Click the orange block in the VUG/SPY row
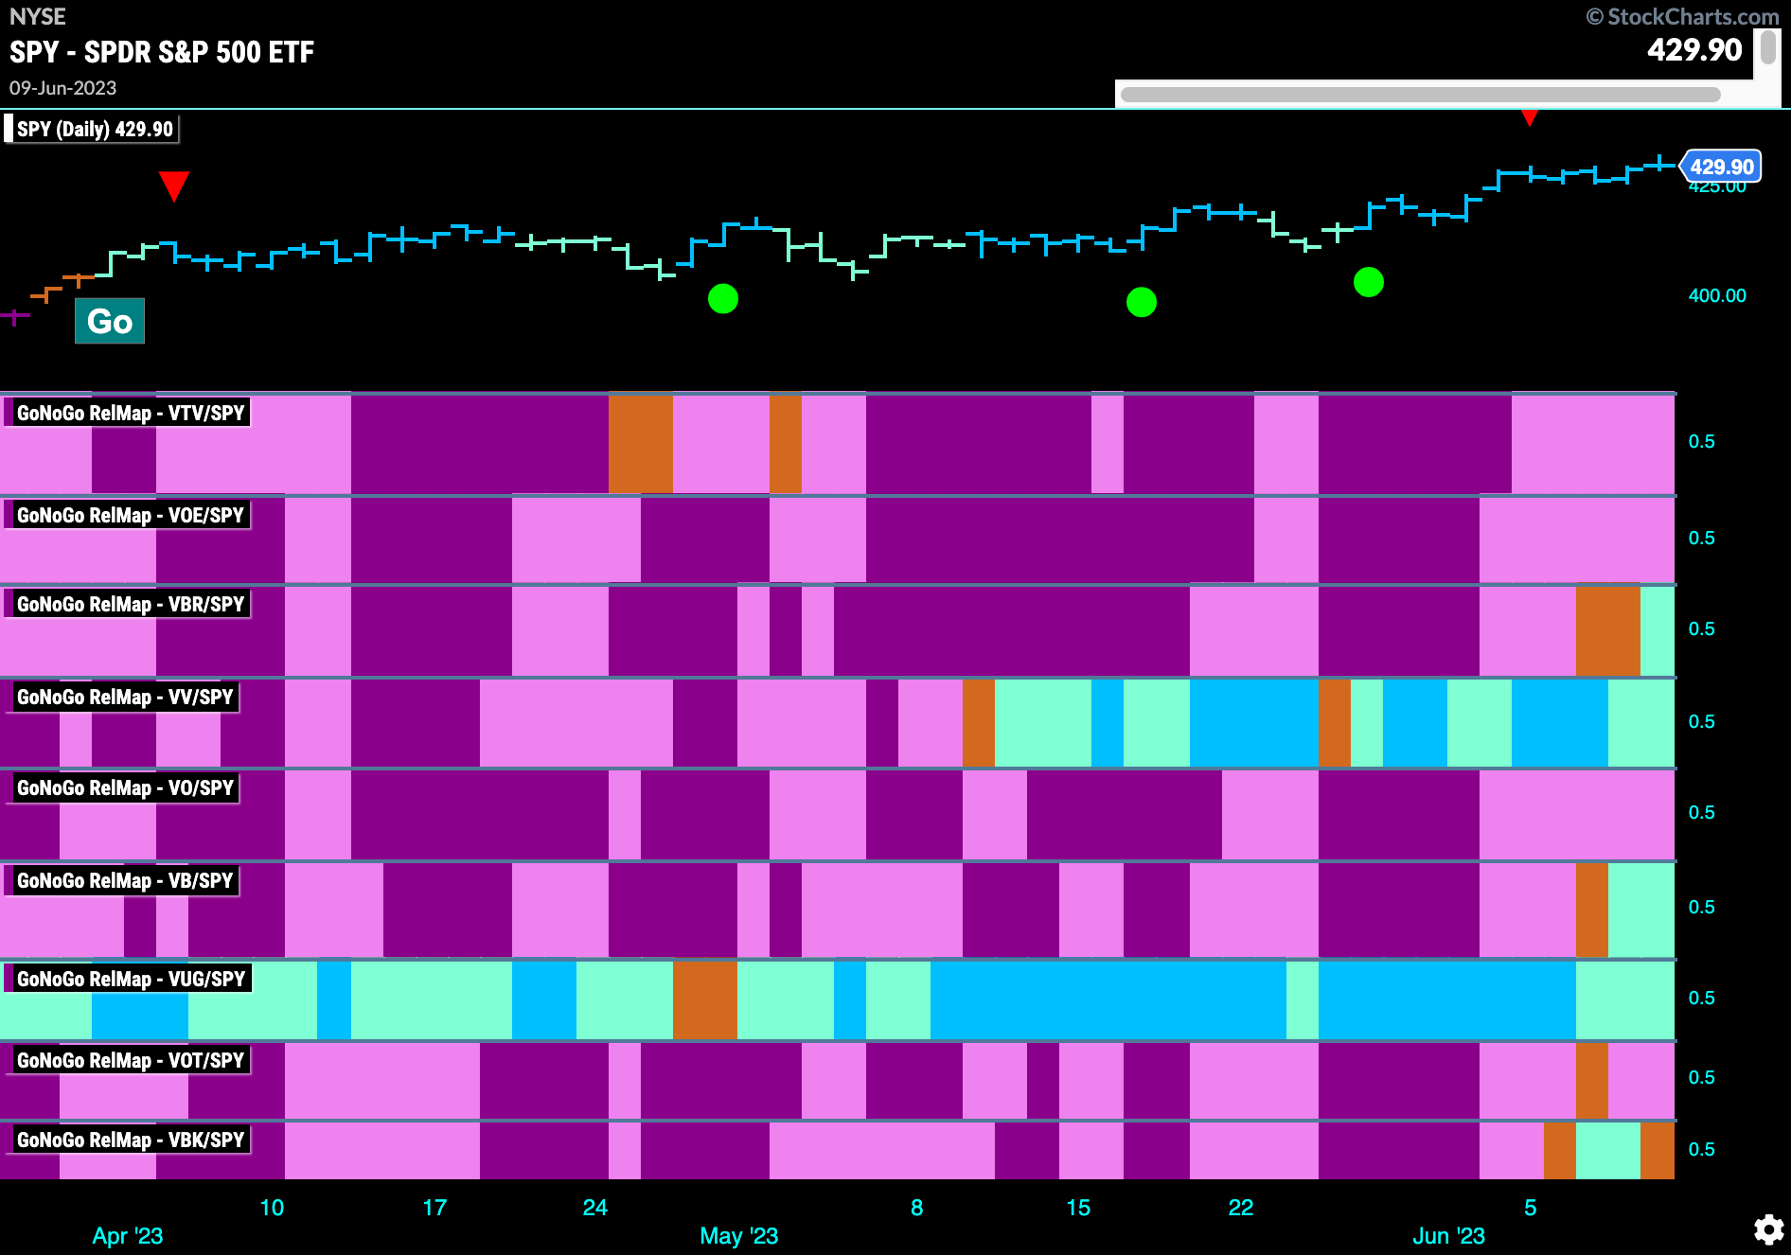 (705, 999)
